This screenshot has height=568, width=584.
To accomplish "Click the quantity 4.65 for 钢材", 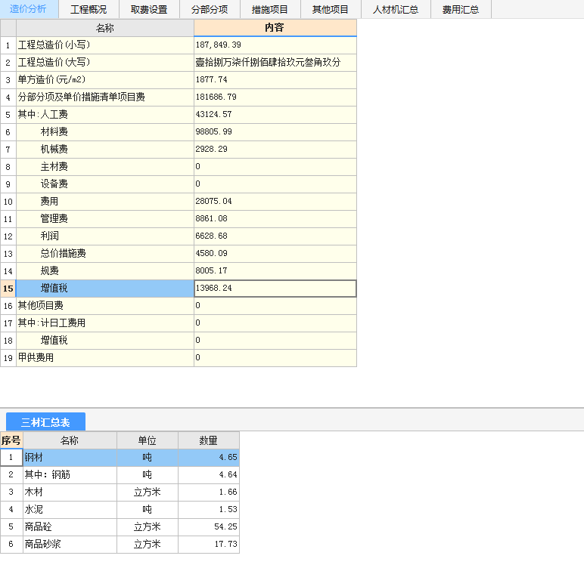I will [209, 458].
